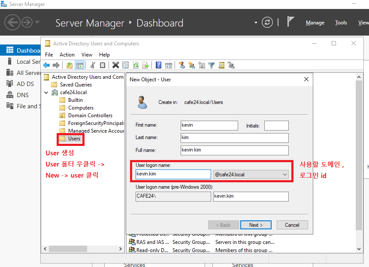
Task: Open Properties via toolbar icon
Action: click(125, 65)
